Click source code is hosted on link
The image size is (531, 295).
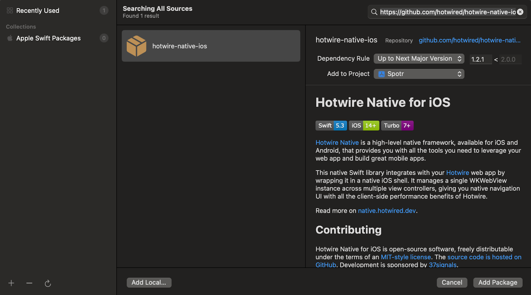coord(485,257)
